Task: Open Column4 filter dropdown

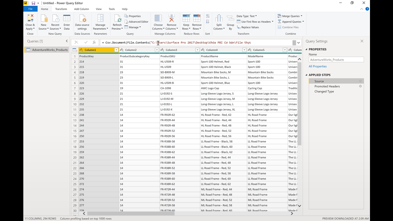Action: [x=244, y=50]
